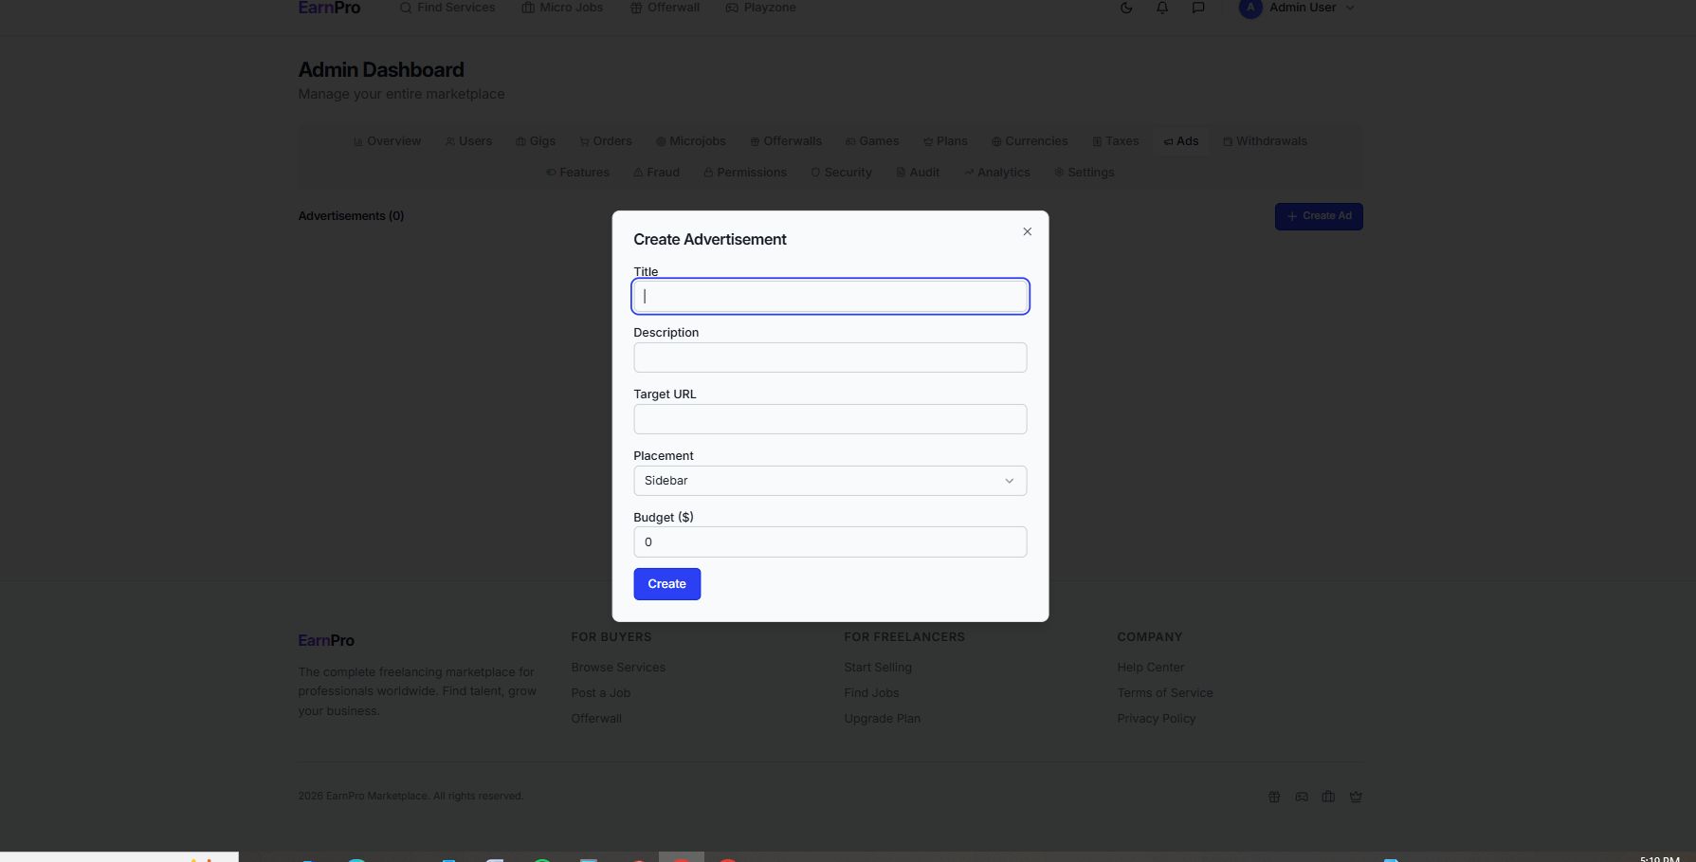Click the gift icon in footer
Screen dimensions: 1696x862
tap(1274, 797)
